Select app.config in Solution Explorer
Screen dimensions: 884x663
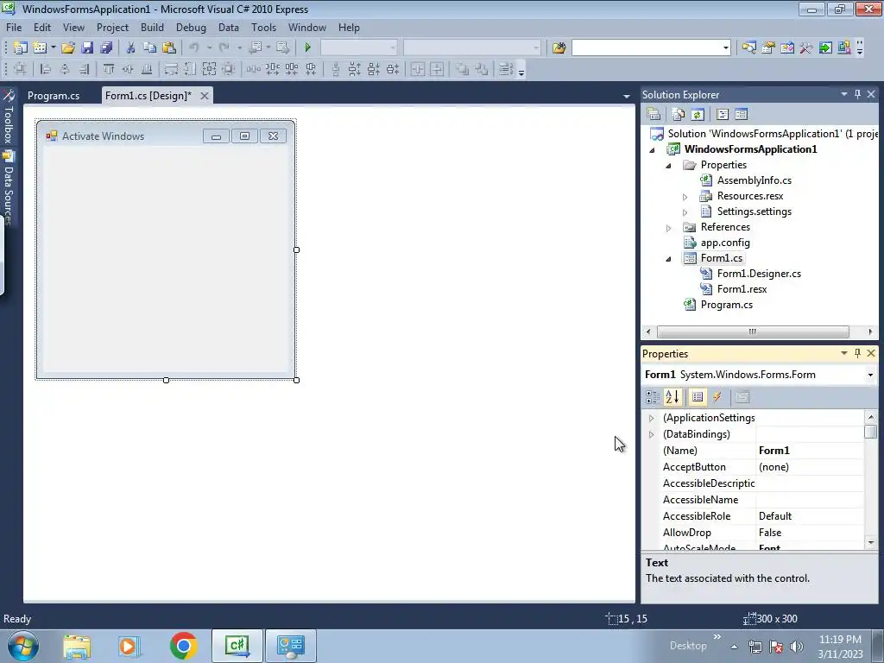click(x=725, y=243)
